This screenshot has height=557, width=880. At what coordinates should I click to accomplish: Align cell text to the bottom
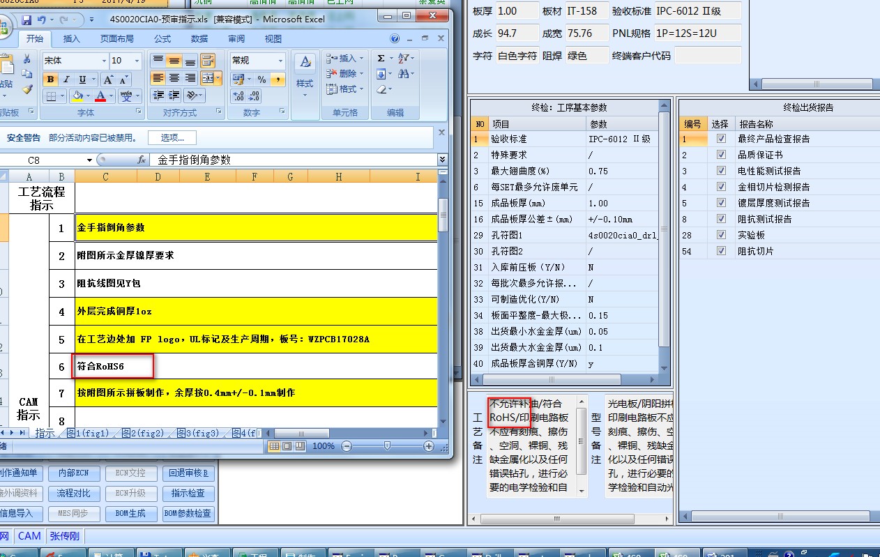click(190, 61)
